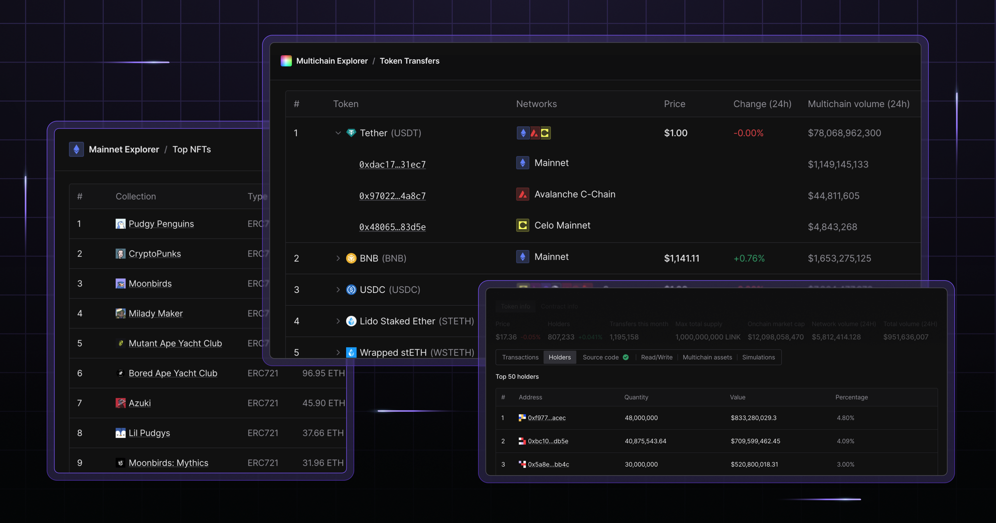Viewport: 996px width, 523px height.
Task: Click the Avalanche C-Chain network icon
Action: tap(522, 194)
